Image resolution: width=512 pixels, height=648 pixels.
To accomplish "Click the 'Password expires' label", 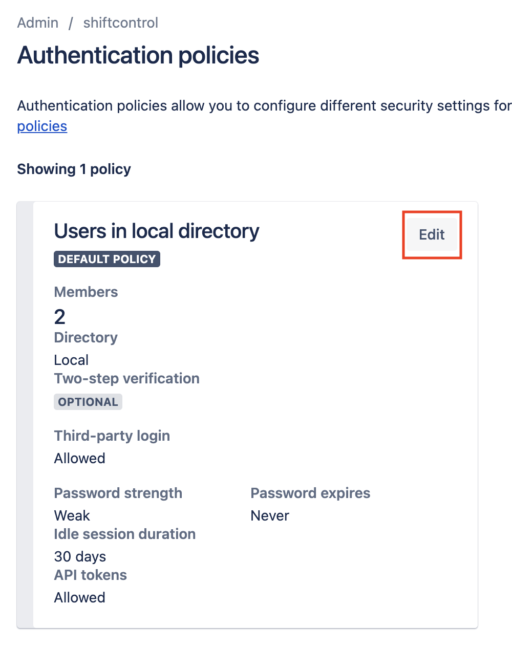I will tap(310, 493).
